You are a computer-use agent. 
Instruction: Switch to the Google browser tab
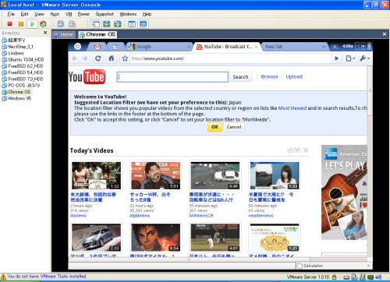point(144,47)
